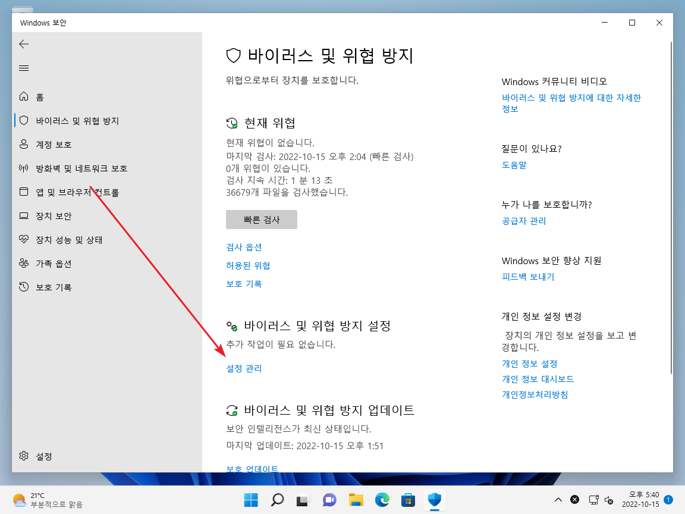
Task: Click laptop icon for 장치 보안
Action: coord(24,215)
